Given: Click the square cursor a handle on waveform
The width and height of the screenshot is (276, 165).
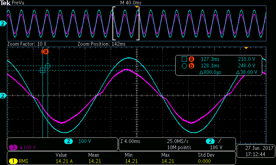Looking at the screenshot, I should click(42, 70).
